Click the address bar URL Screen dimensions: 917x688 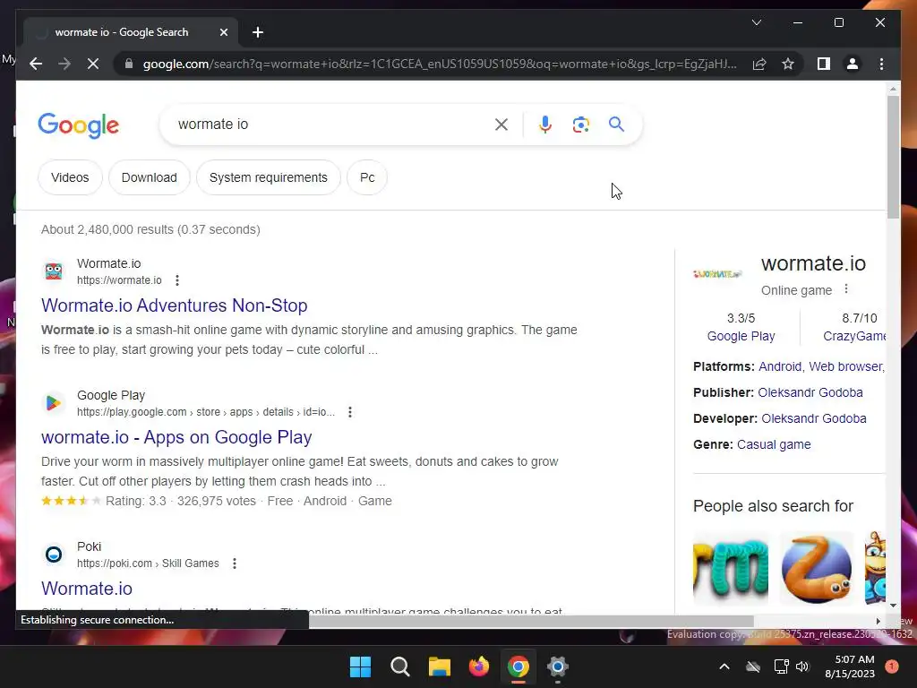pyautogui.click(x=440, y=64)
